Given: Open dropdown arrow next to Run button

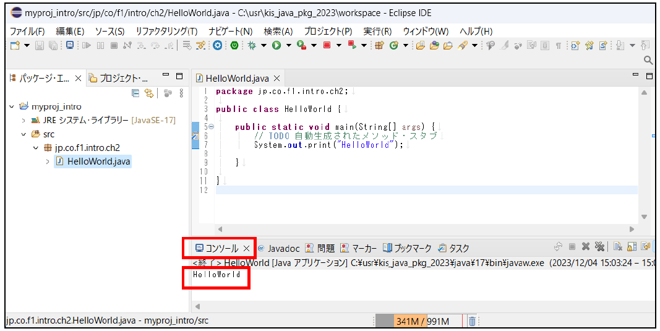Looking at the screenshot, I should (288, 45).
